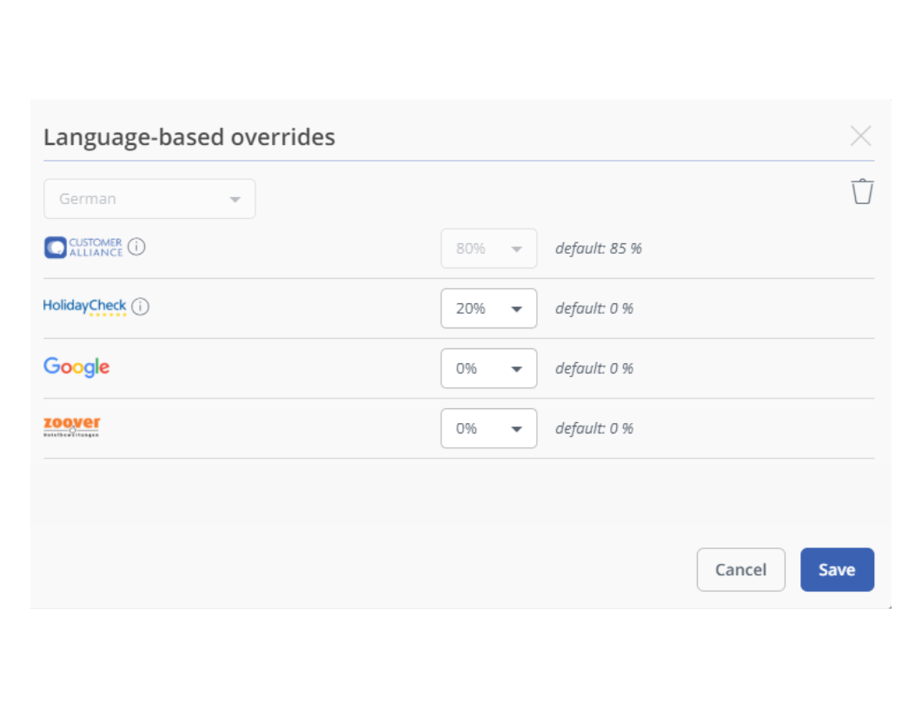Click the Zoover logo
The height and width of the screenshot is (708, 922).
72,427
